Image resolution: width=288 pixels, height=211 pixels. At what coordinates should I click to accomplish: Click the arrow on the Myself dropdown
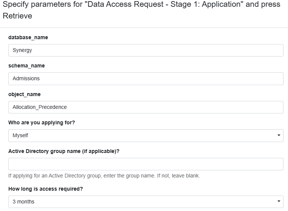[279, 135]
